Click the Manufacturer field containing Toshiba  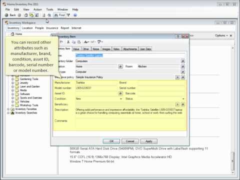(96, 82)
